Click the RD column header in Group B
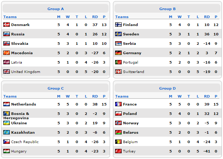223x159 pixels. pyautogui.click(x=207, y=17)
